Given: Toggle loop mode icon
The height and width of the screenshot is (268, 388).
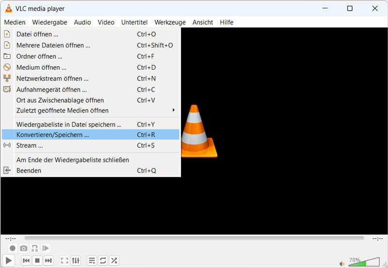Looking at the screenshot, I should tap(103, 260).
